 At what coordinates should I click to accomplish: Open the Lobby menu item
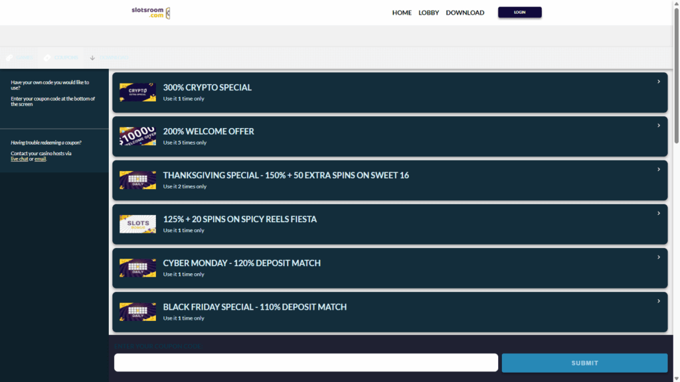coord(428,13)
